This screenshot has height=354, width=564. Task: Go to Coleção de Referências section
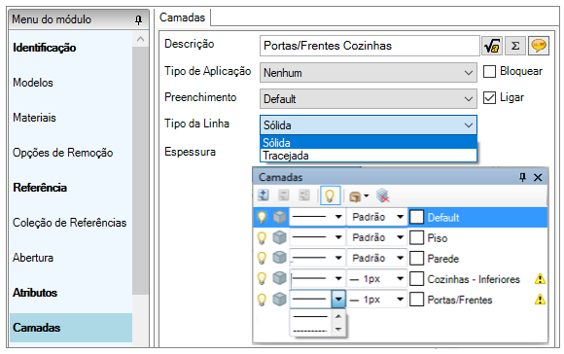pos(69,223)
